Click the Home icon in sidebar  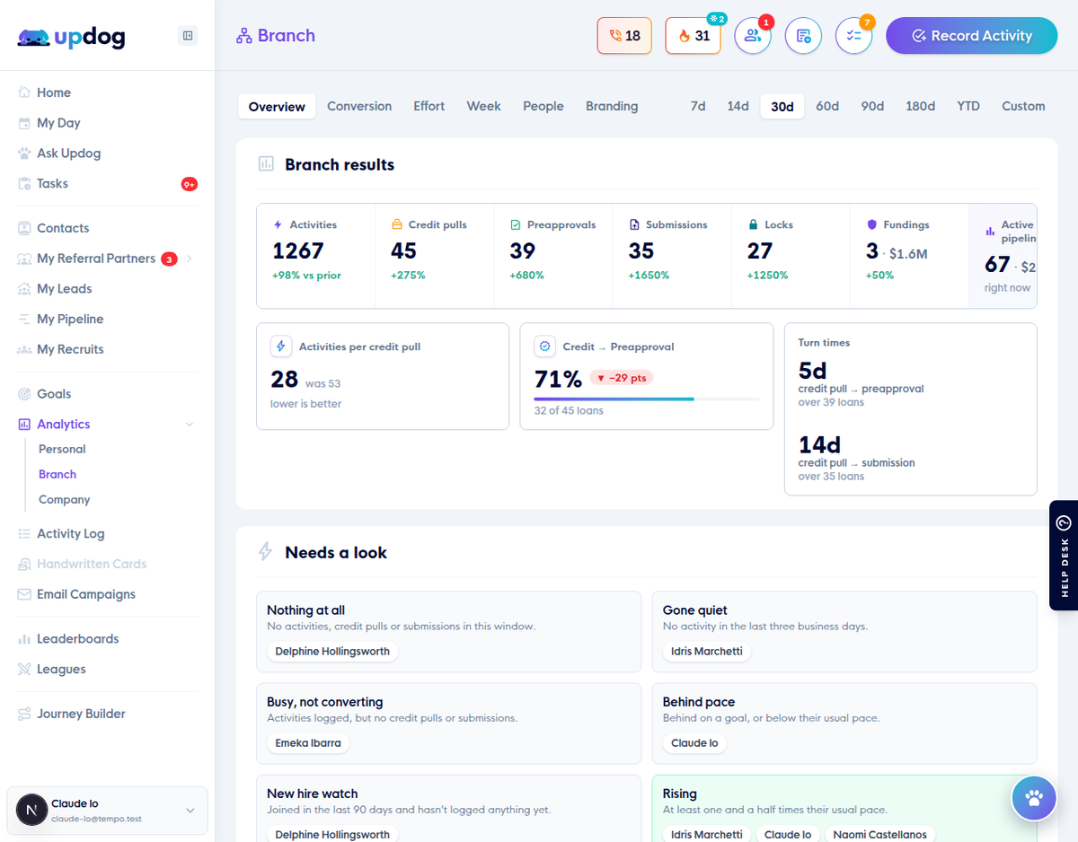pos(24,92)
